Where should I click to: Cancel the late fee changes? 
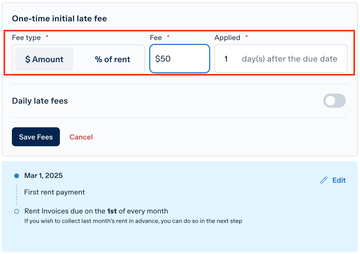81,137
